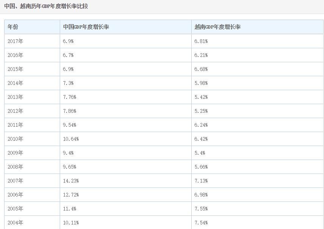
Task: Select the 2017年 year cell
Action: click(15, 41)
